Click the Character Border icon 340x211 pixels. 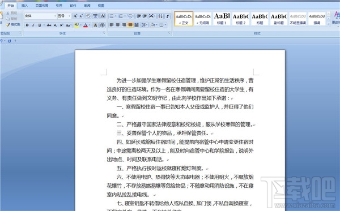coord(103,16)
